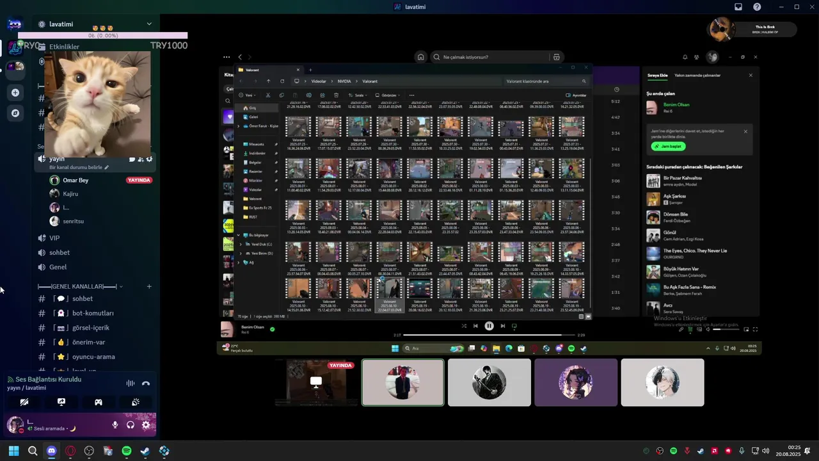This screenshot has height=461, width=819.
Task: Expand the lavatimi server menu
Action: [149, 24]
